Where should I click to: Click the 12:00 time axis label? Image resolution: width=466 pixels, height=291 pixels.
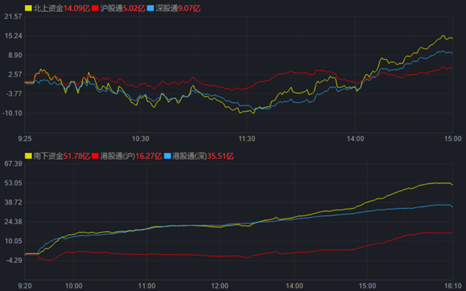click(220, 286)
